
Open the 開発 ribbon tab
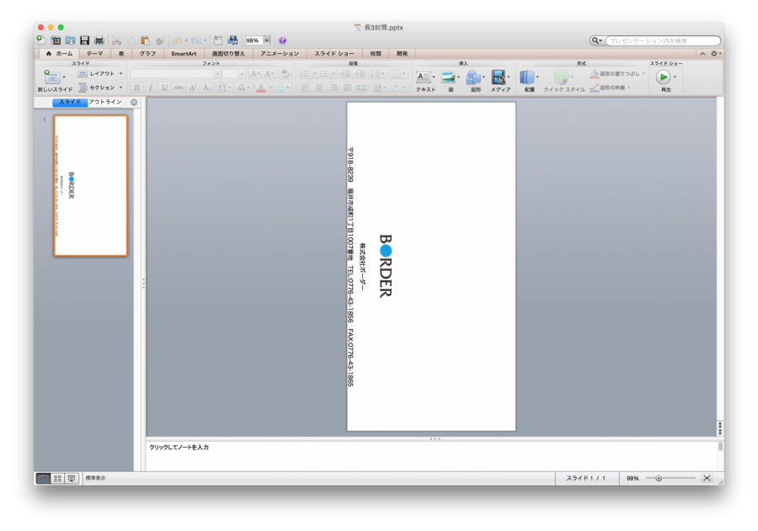[402, 54]
